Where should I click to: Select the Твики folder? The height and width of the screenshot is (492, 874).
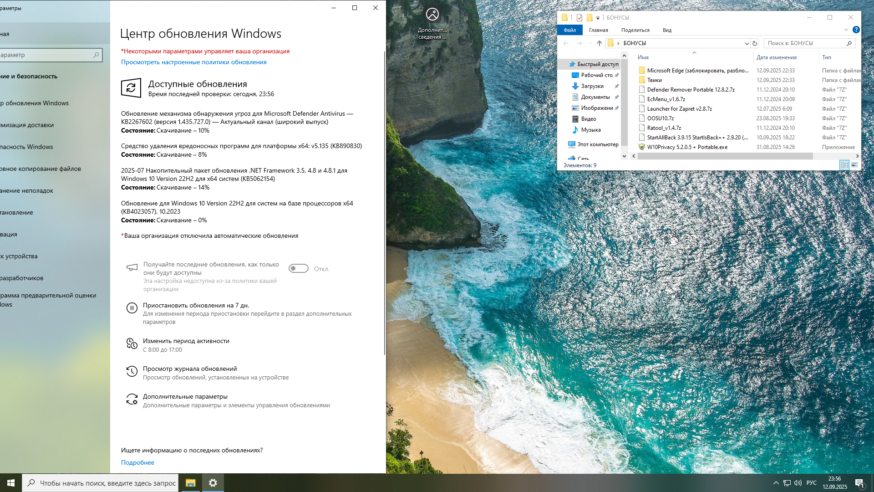click(655, 80)
